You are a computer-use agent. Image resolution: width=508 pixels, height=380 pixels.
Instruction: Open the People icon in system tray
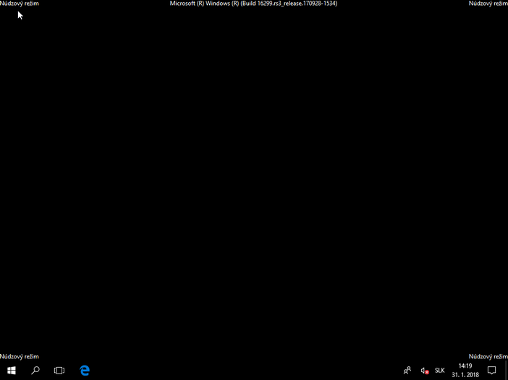click(x=407, y=371)
